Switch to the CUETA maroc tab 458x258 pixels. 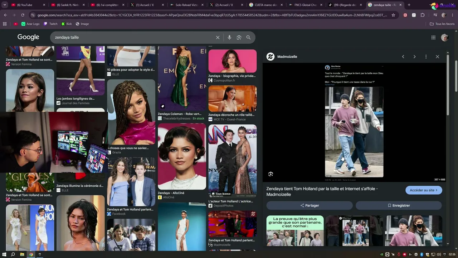coord(265,5)
